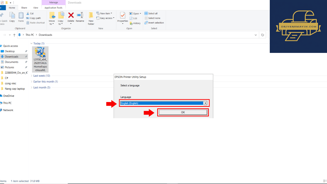This screenshot has height=184, width=327.
Task: Click OK in EPSON Printer Utility Setup
Action: (183, 112)
